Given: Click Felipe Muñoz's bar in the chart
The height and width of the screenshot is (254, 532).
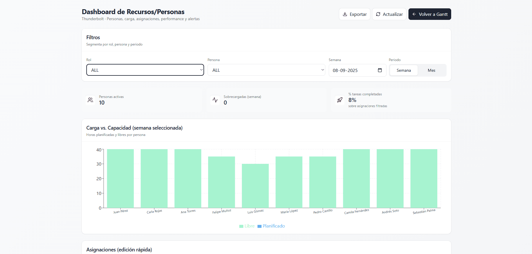Looking at the screenshot, I should [221, 182].
